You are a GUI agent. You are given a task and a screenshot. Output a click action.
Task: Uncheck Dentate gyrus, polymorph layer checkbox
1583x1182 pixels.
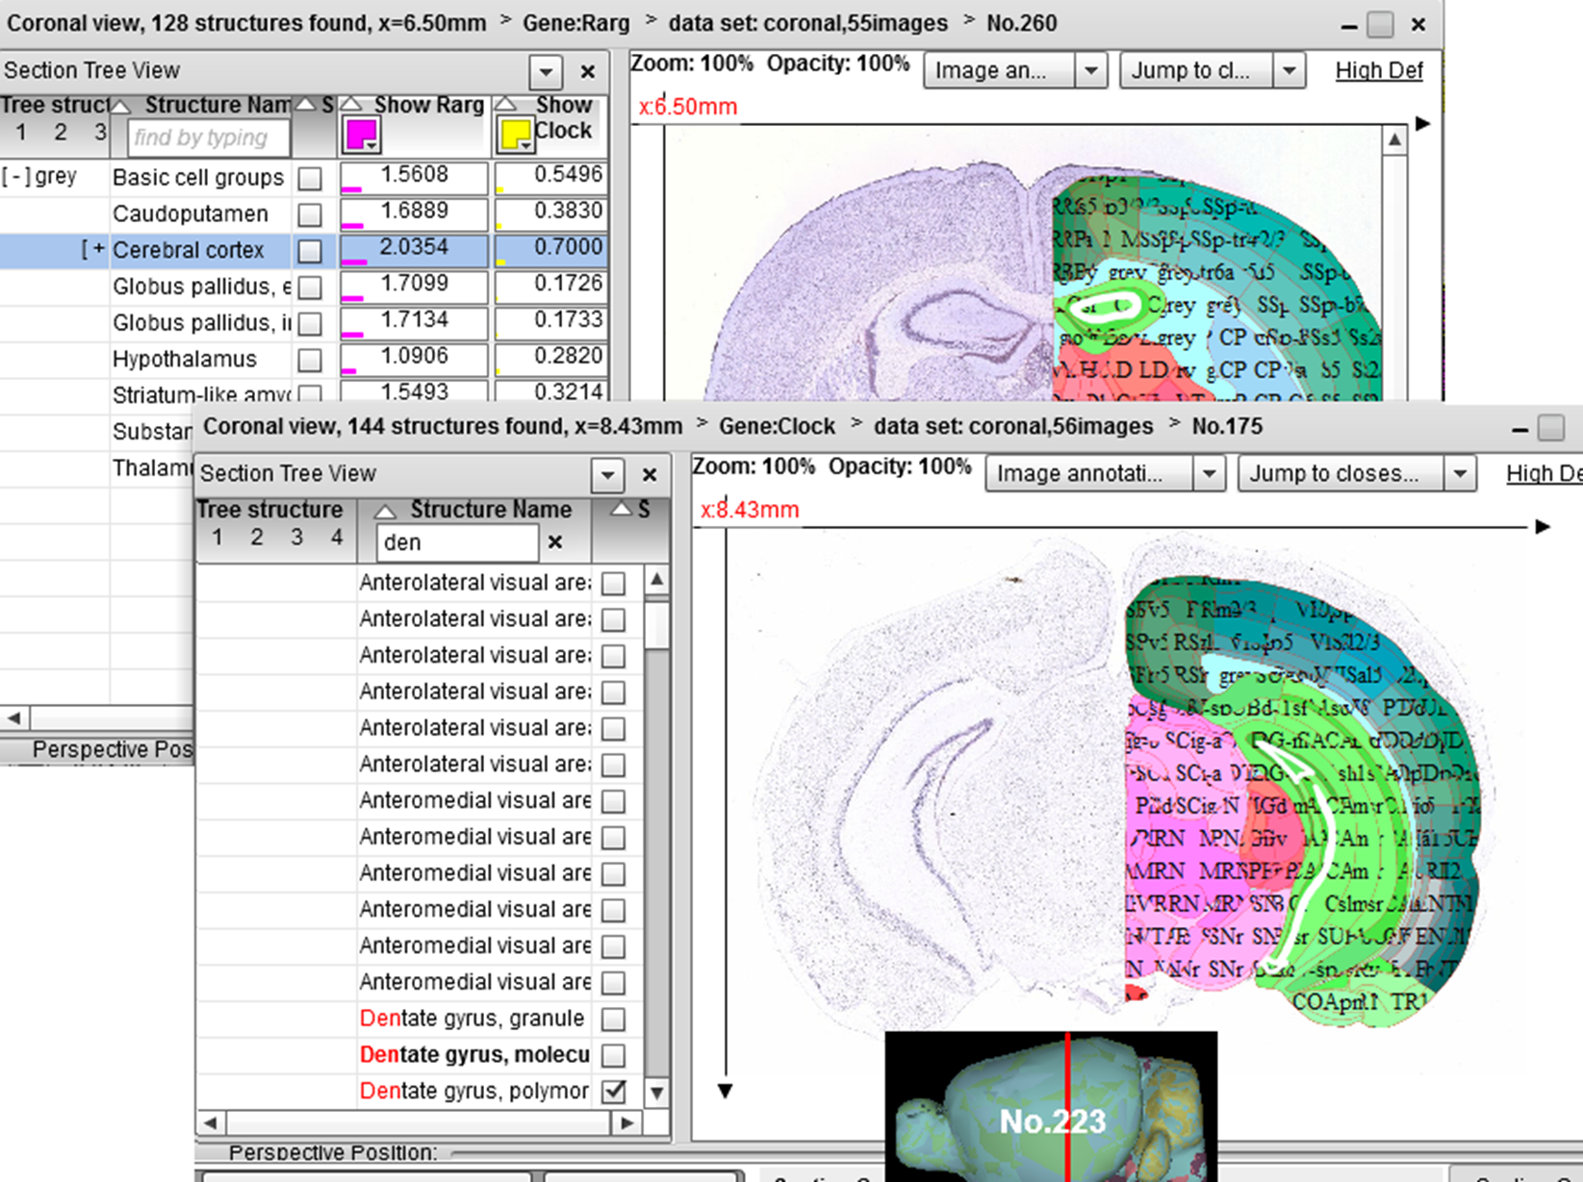tap(613, 1092)
